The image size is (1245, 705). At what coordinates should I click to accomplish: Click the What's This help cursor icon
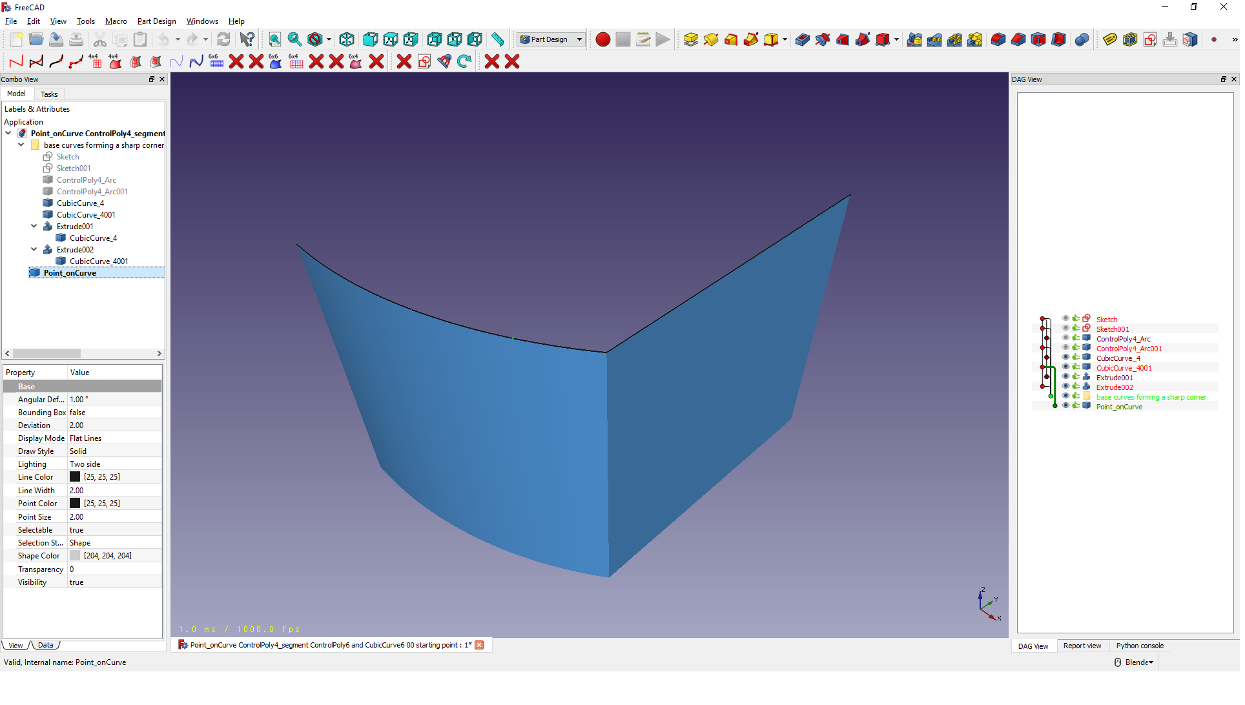click(x=247, y=40)
